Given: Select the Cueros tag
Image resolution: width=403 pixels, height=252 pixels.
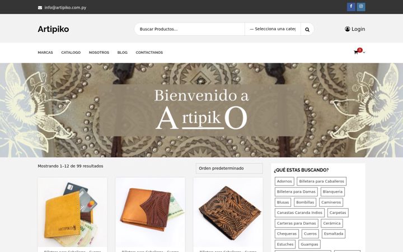Looking at the screenshot, I should pyautogui.click(x=310, y=234).
